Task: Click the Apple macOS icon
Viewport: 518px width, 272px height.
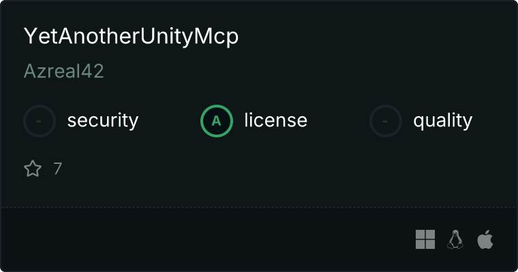Action: (x=485, y=239)
